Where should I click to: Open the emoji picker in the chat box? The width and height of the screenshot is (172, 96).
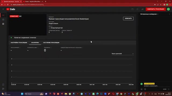142,89
